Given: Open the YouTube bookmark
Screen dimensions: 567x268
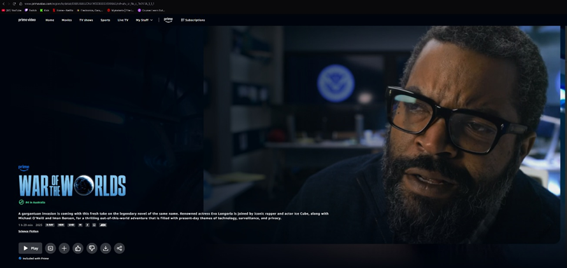Looking at the screenshot, I should pyautogui.click(x=11, y=10).
